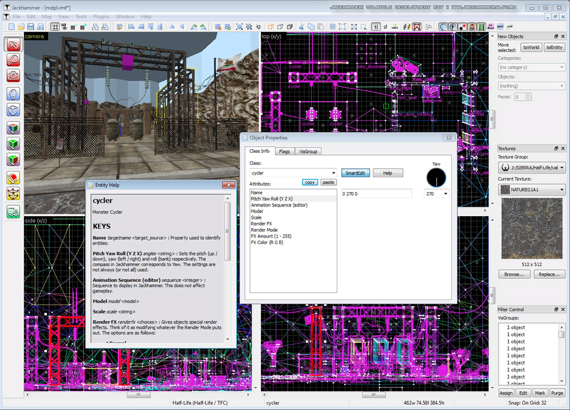Toggle the LOCK toolbar button
The image size is (570, 410).
(395, 27)
